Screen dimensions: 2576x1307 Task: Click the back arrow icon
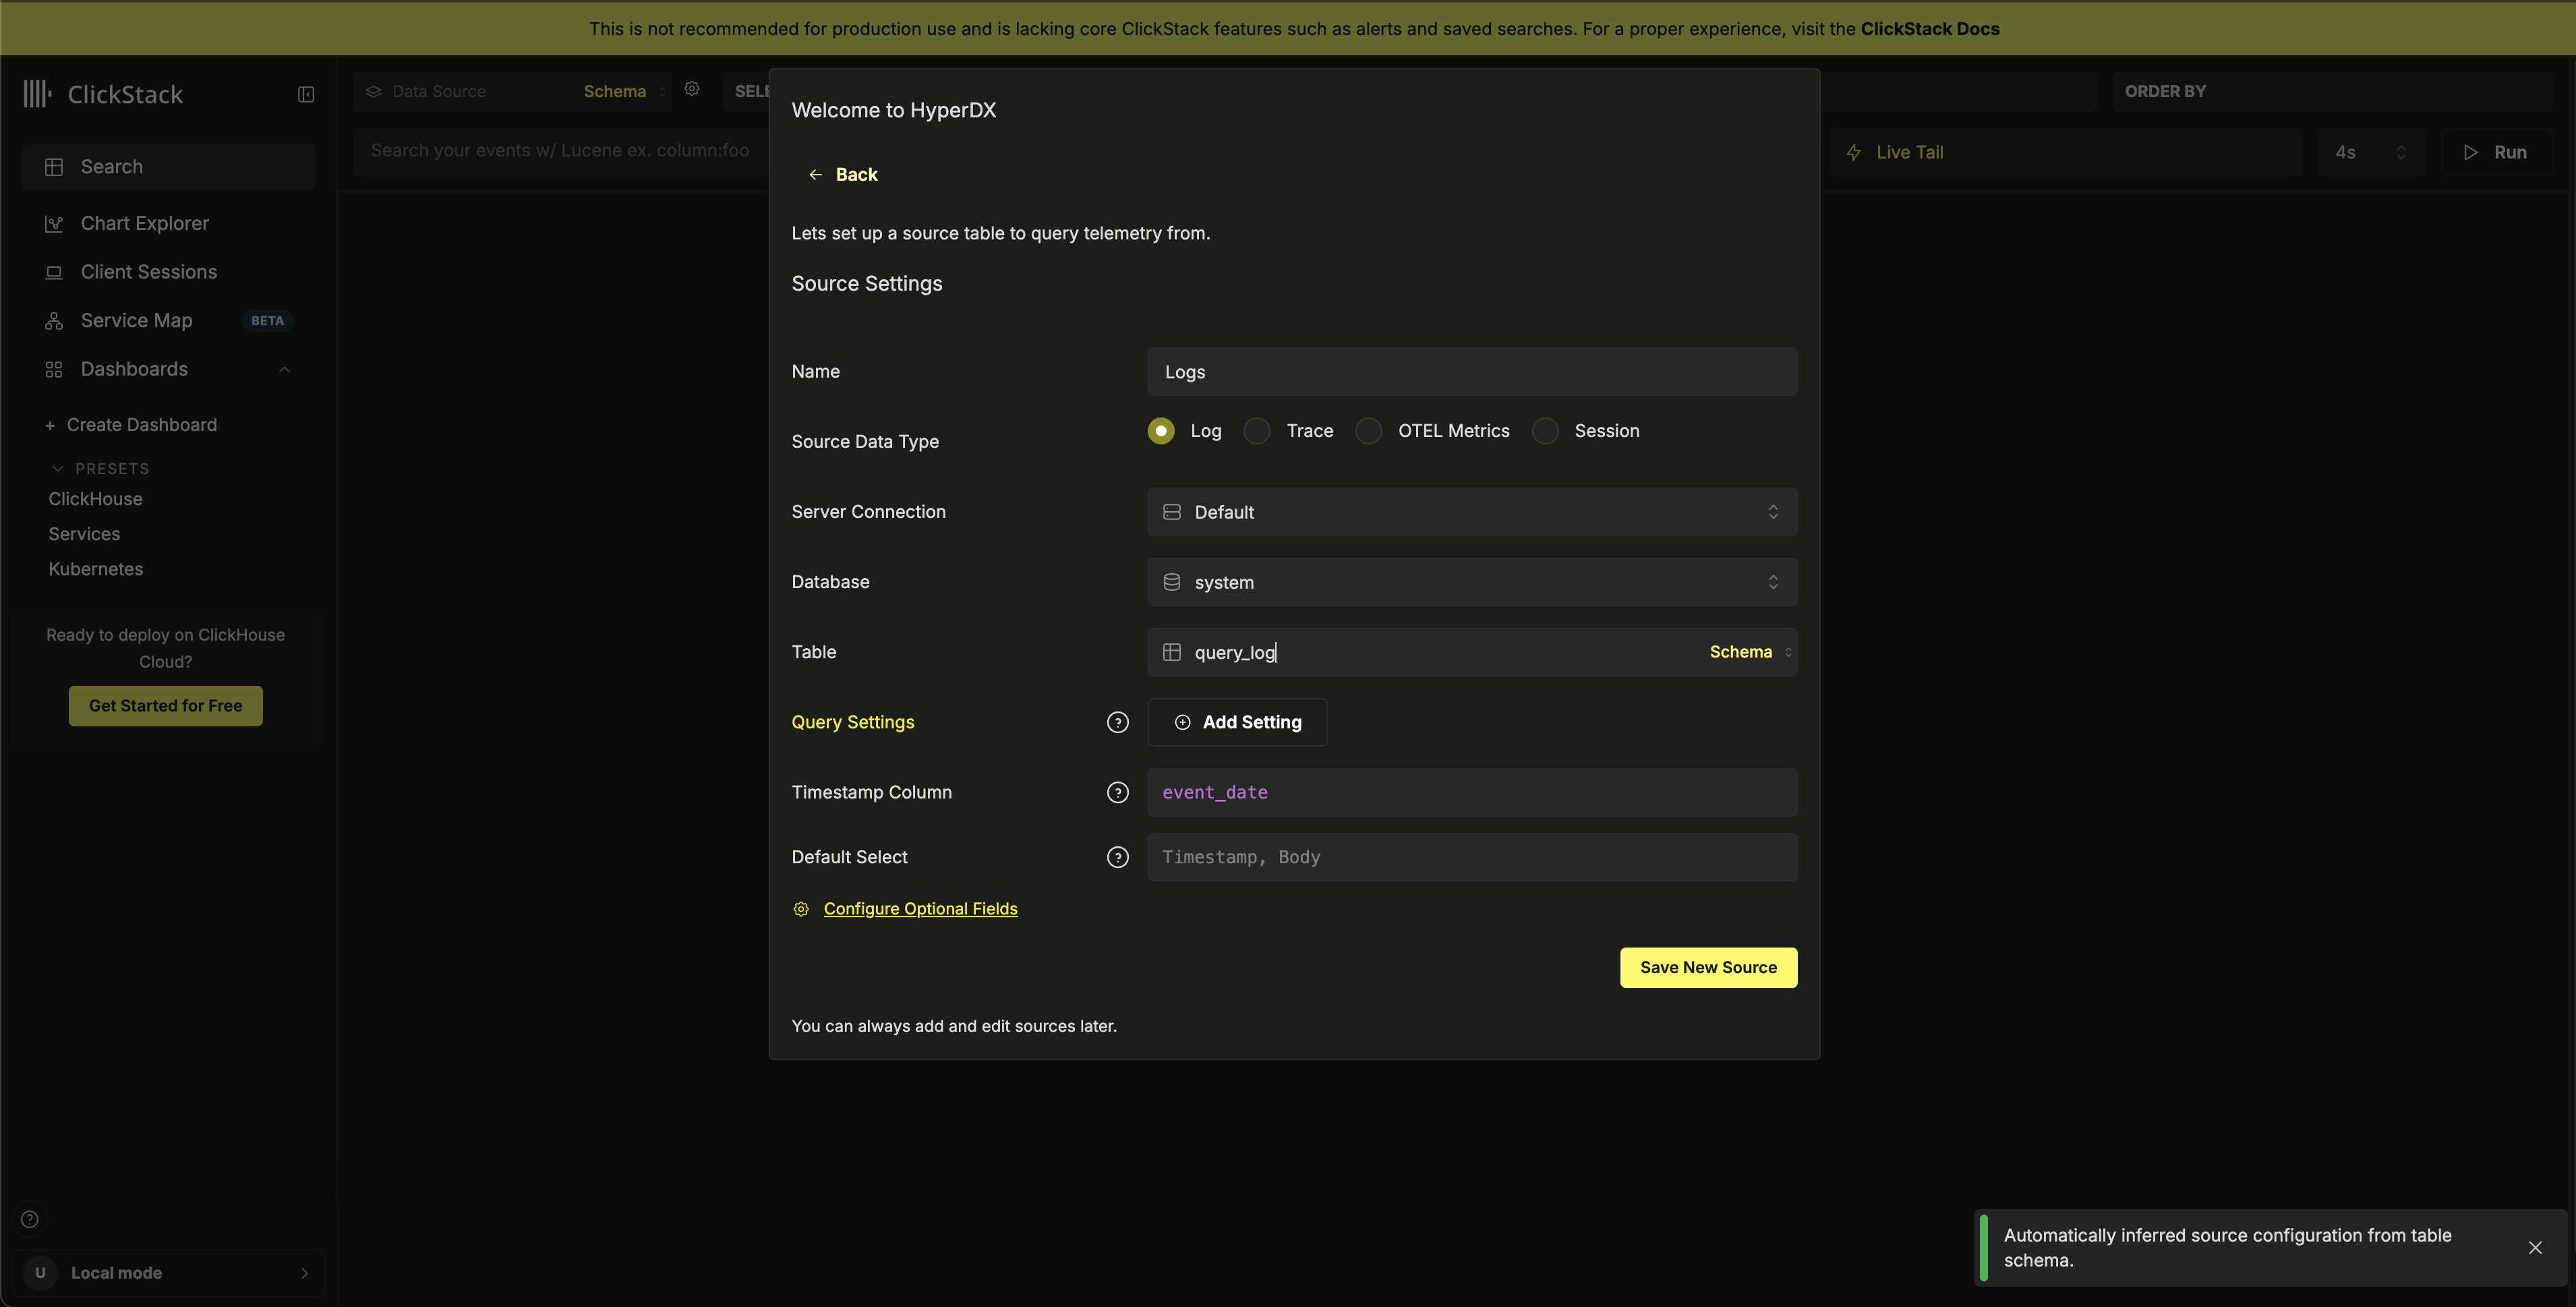tap(815, 175)
